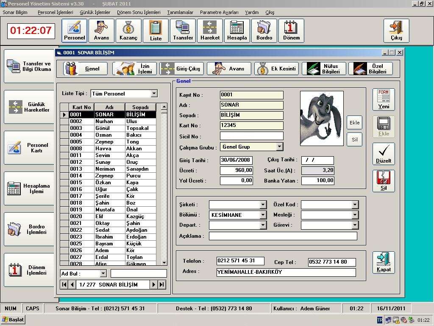Click the Kazanç money bag icon
This screenshot has height=326, width=434.
coord(128,31)
